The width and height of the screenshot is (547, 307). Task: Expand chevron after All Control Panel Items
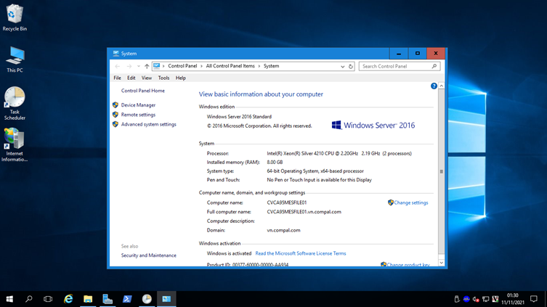coord(259,66)
